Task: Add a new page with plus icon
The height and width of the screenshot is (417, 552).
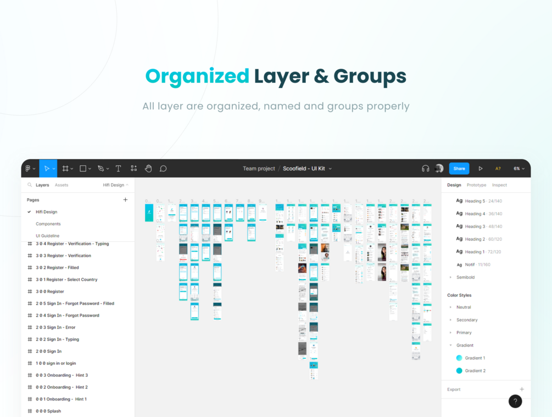Action: click(125, 199)
